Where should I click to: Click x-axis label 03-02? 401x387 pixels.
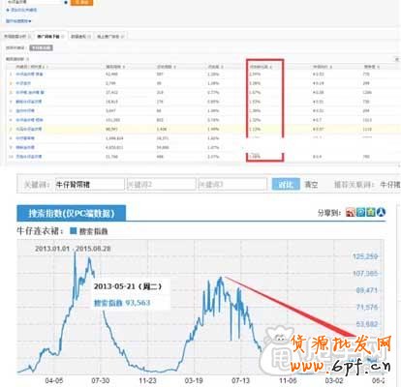pos(334,380)
